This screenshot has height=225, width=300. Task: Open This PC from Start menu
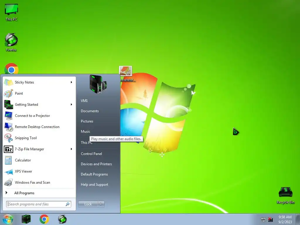[86, 143]
